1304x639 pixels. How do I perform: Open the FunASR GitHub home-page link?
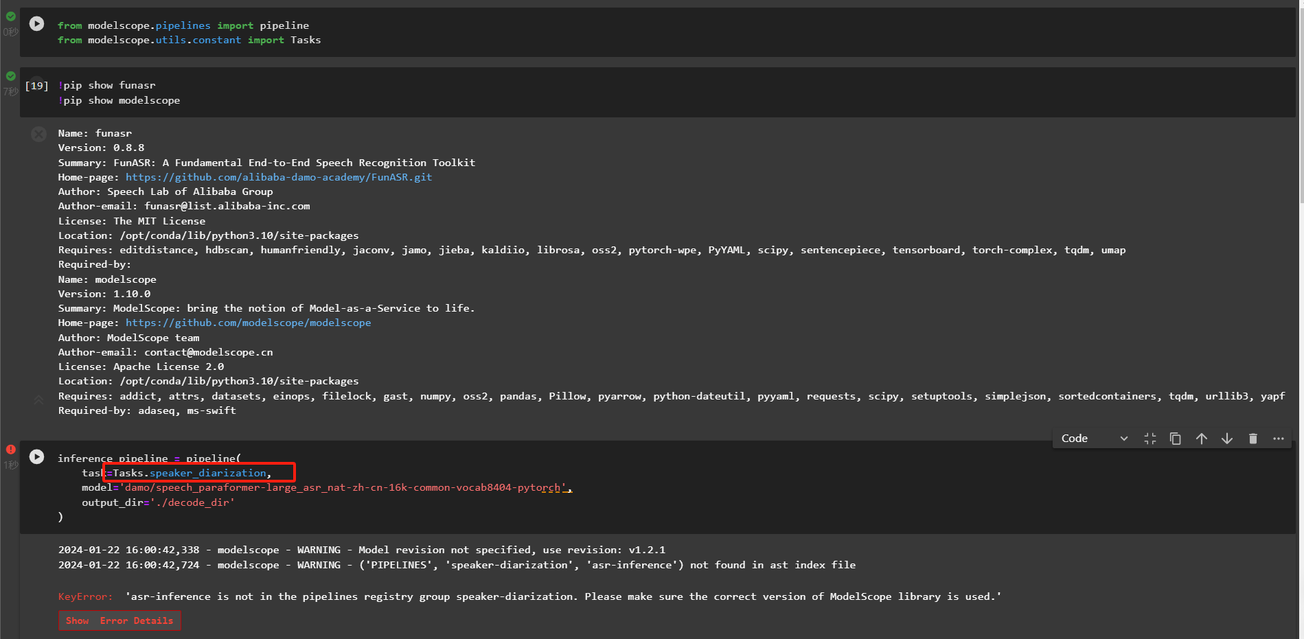279,177
